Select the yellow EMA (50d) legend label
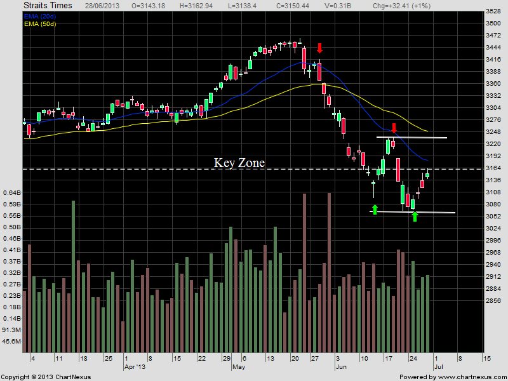Screen dimensions: 508x381 point(39,23)
